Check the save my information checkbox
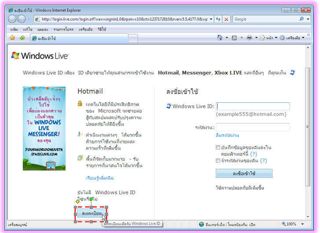This screenshot has height=233, width=320. pyautogui.click(x=218, y=147)
